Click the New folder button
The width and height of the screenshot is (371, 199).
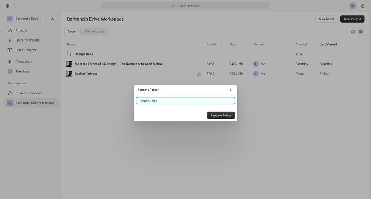326,19
